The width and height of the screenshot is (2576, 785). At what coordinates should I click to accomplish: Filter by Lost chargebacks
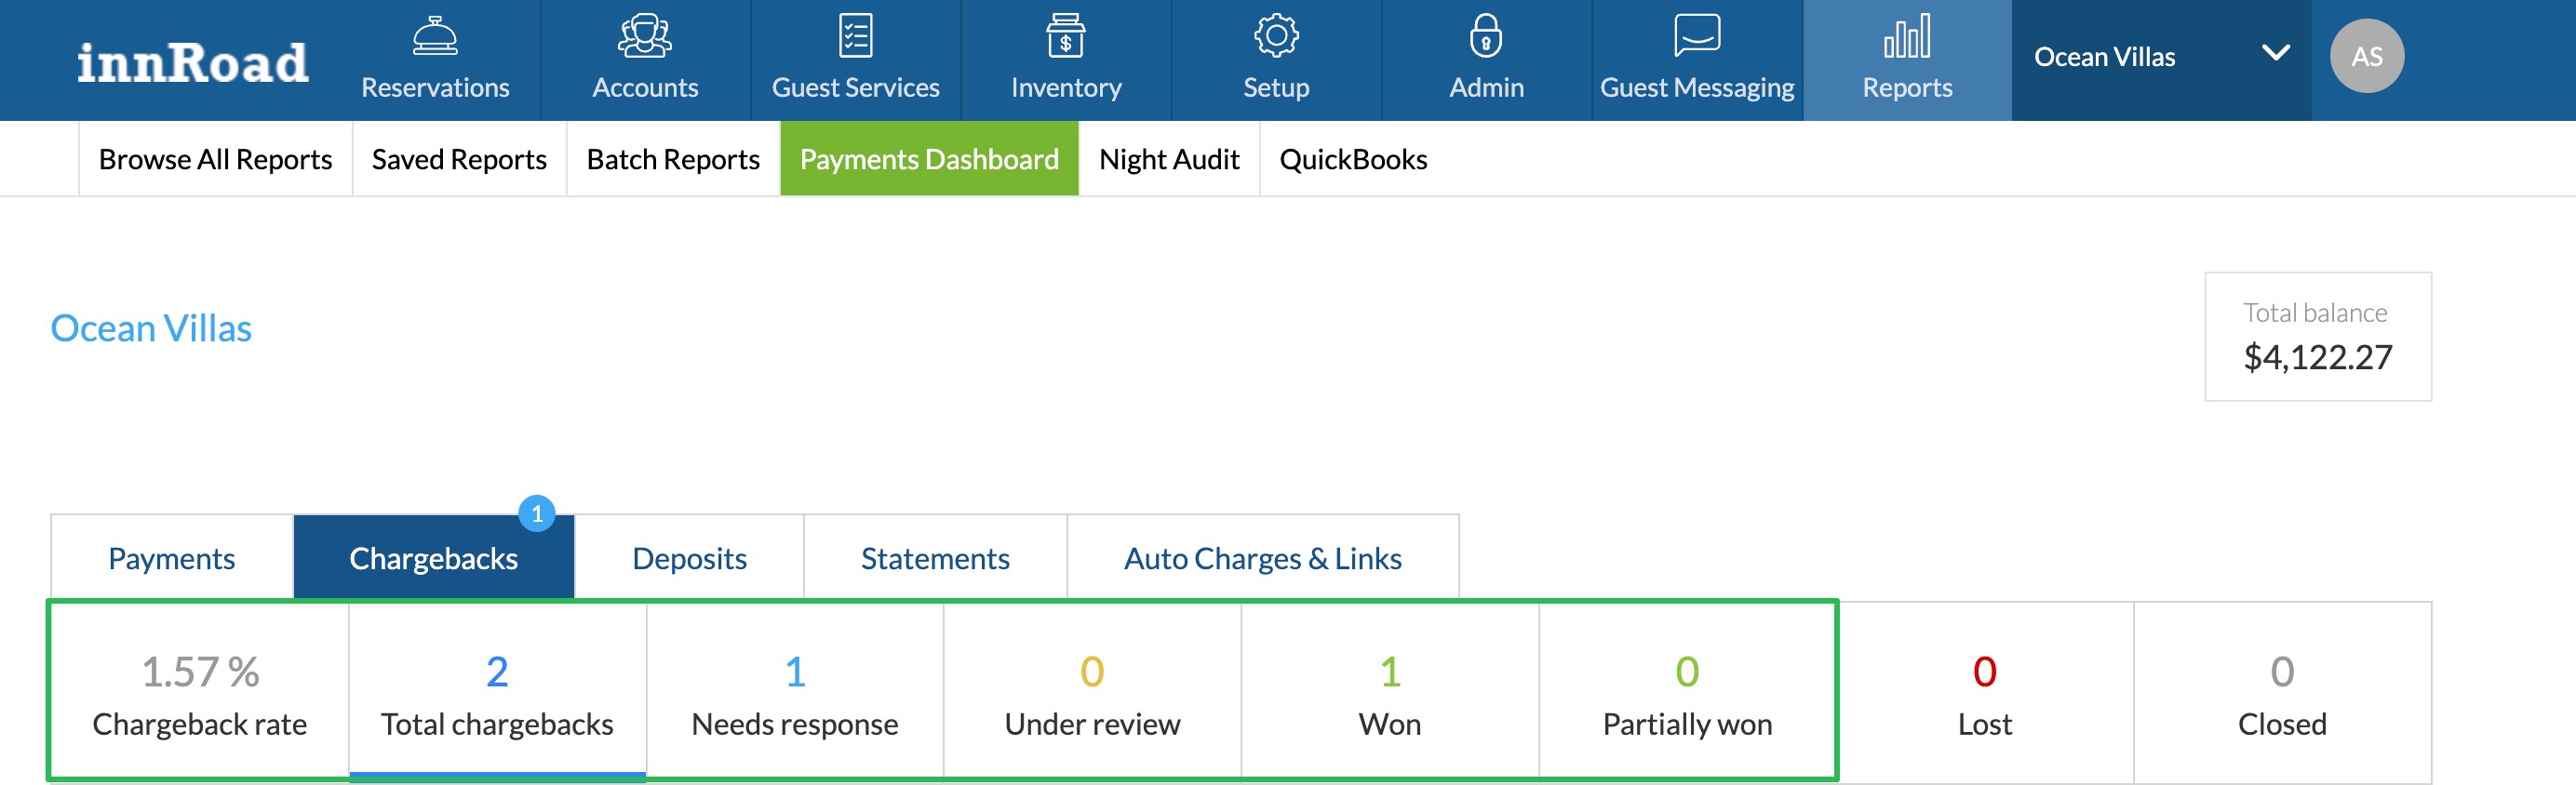pyautogui.click(x=1985, y=692)
